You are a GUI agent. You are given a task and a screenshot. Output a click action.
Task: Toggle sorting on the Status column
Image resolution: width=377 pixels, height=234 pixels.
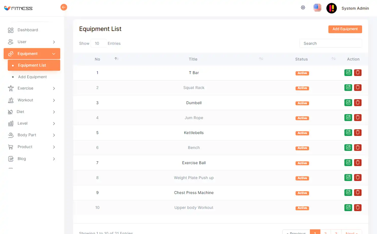coord(333,59)
